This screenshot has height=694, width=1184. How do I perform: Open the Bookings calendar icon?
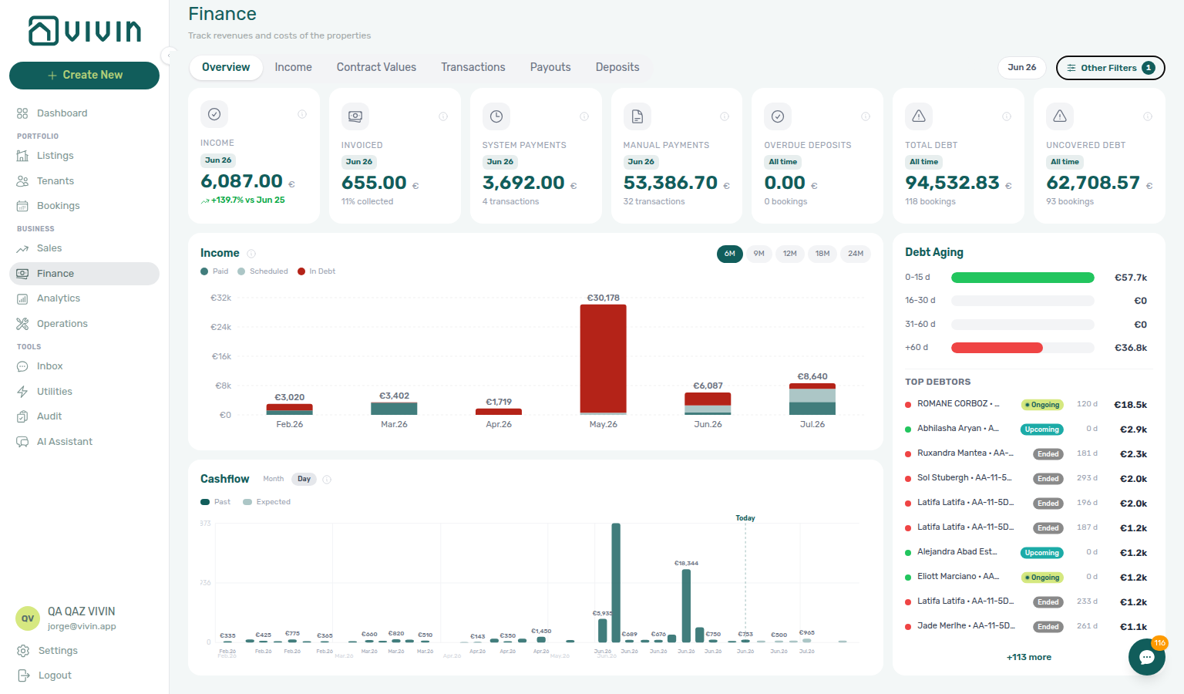click(22, 206)
